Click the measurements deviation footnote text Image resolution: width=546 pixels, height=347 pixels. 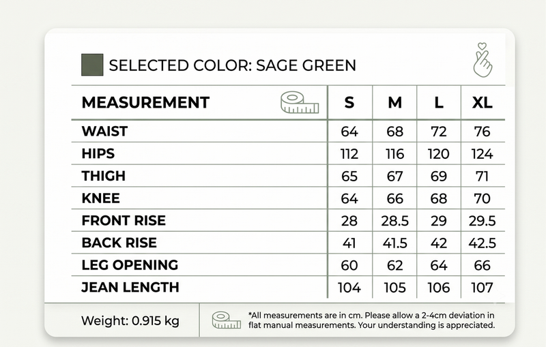[x=371, y=320]
